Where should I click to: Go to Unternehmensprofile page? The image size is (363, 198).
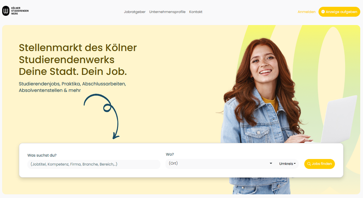tap(167, 12)
